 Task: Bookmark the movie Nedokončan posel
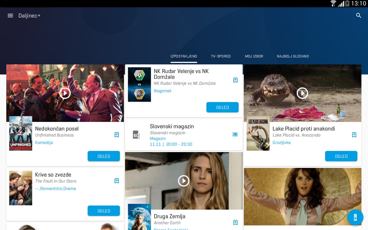tap(117, 135)
